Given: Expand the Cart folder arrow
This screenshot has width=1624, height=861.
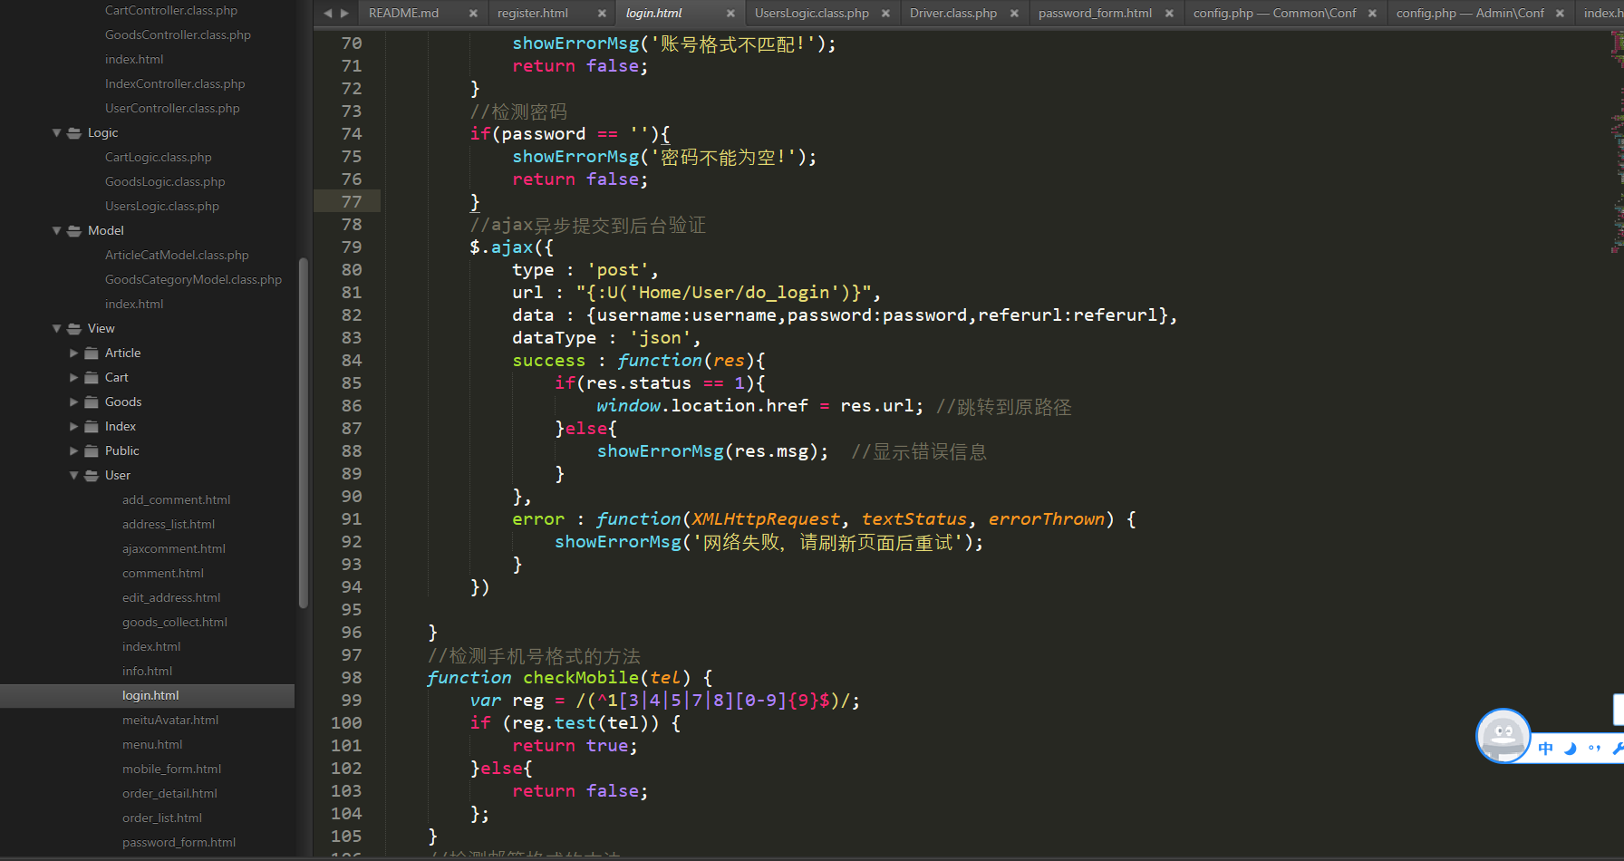Looking at the screenshot, I should tap(74, 377).
